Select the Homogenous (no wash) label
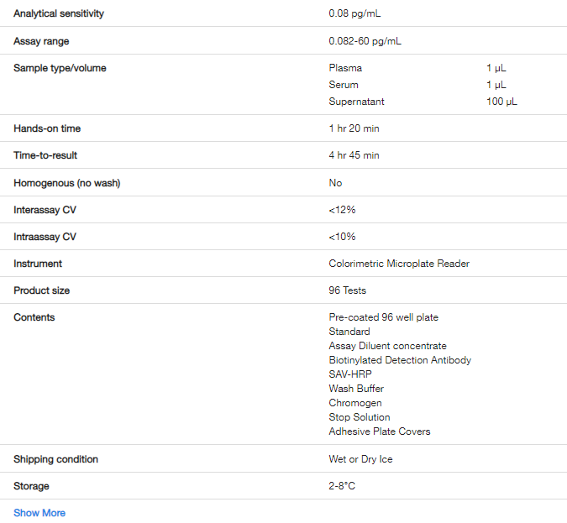The width and height of the screenshot is (567, 523). click(67, 183)
